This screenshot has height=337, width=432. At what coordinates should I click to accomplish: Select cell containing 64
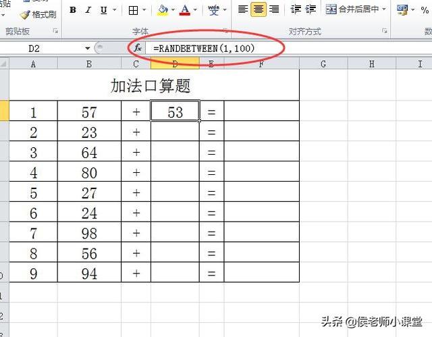click(89, 151)
